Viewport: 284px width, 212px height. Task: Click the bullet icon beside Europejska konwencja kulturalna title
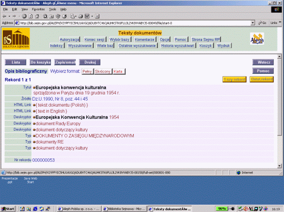click(x=34, y=87)
